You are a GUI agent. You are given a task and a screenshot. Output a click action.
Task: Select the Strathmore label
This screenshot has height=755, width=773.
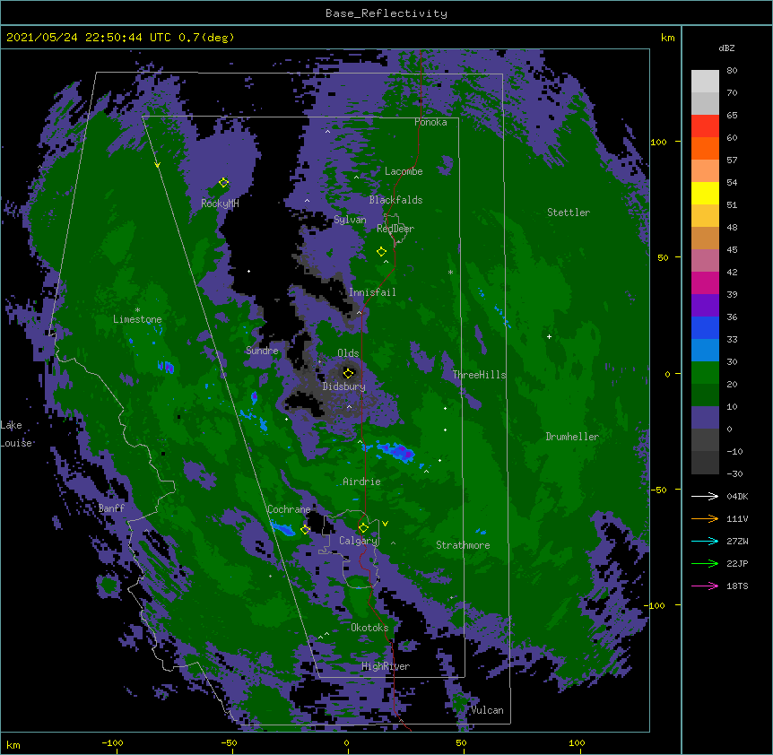point(463,545)
